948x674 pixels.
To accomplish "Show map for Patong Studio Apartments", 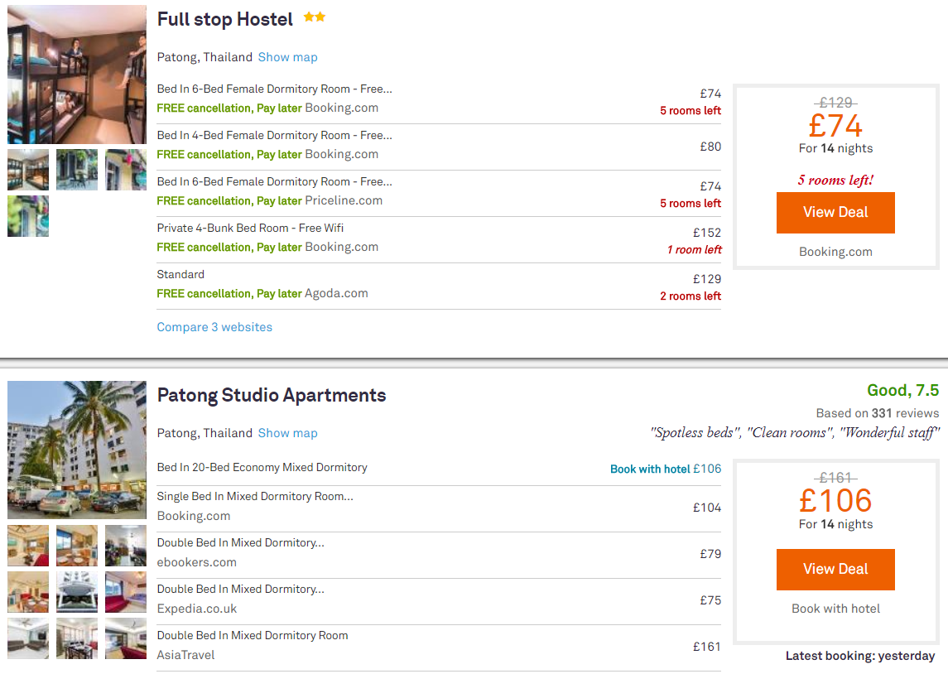I will click(x=288, y=433).
